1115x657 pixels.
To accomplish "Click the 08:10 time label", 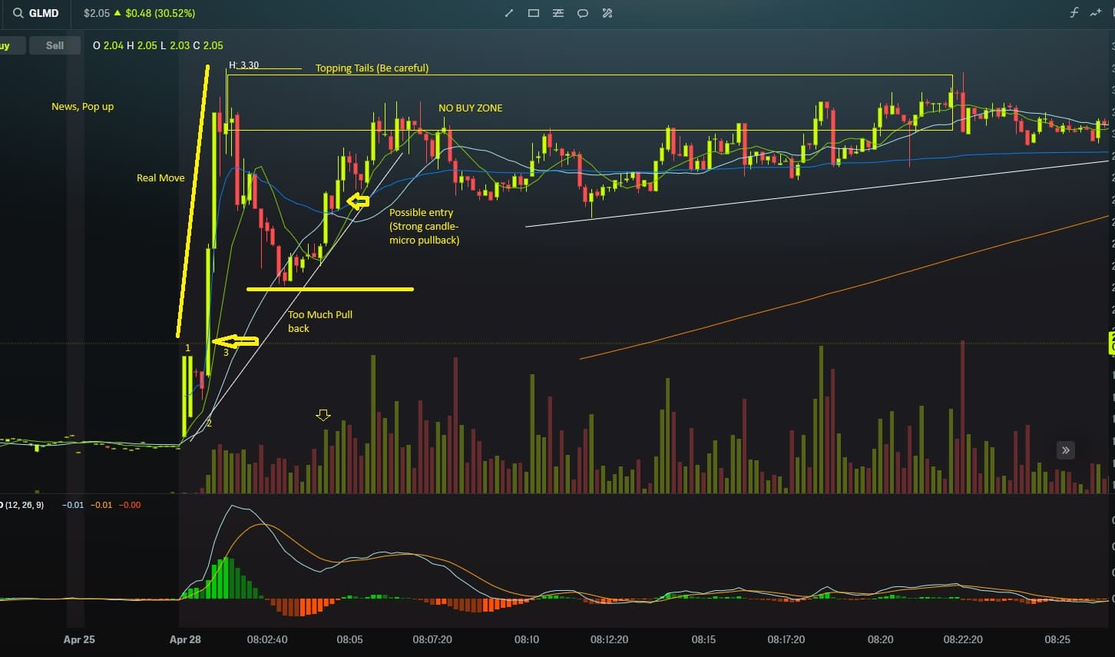I will pyautogui.click(x=527, y=639).
